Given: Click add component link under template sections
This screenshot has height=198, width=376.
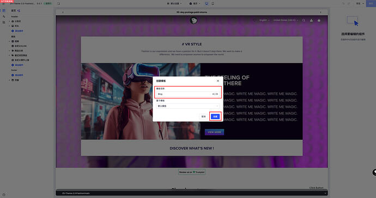Looking at the screenshot, I should click(x=17, y=65).
